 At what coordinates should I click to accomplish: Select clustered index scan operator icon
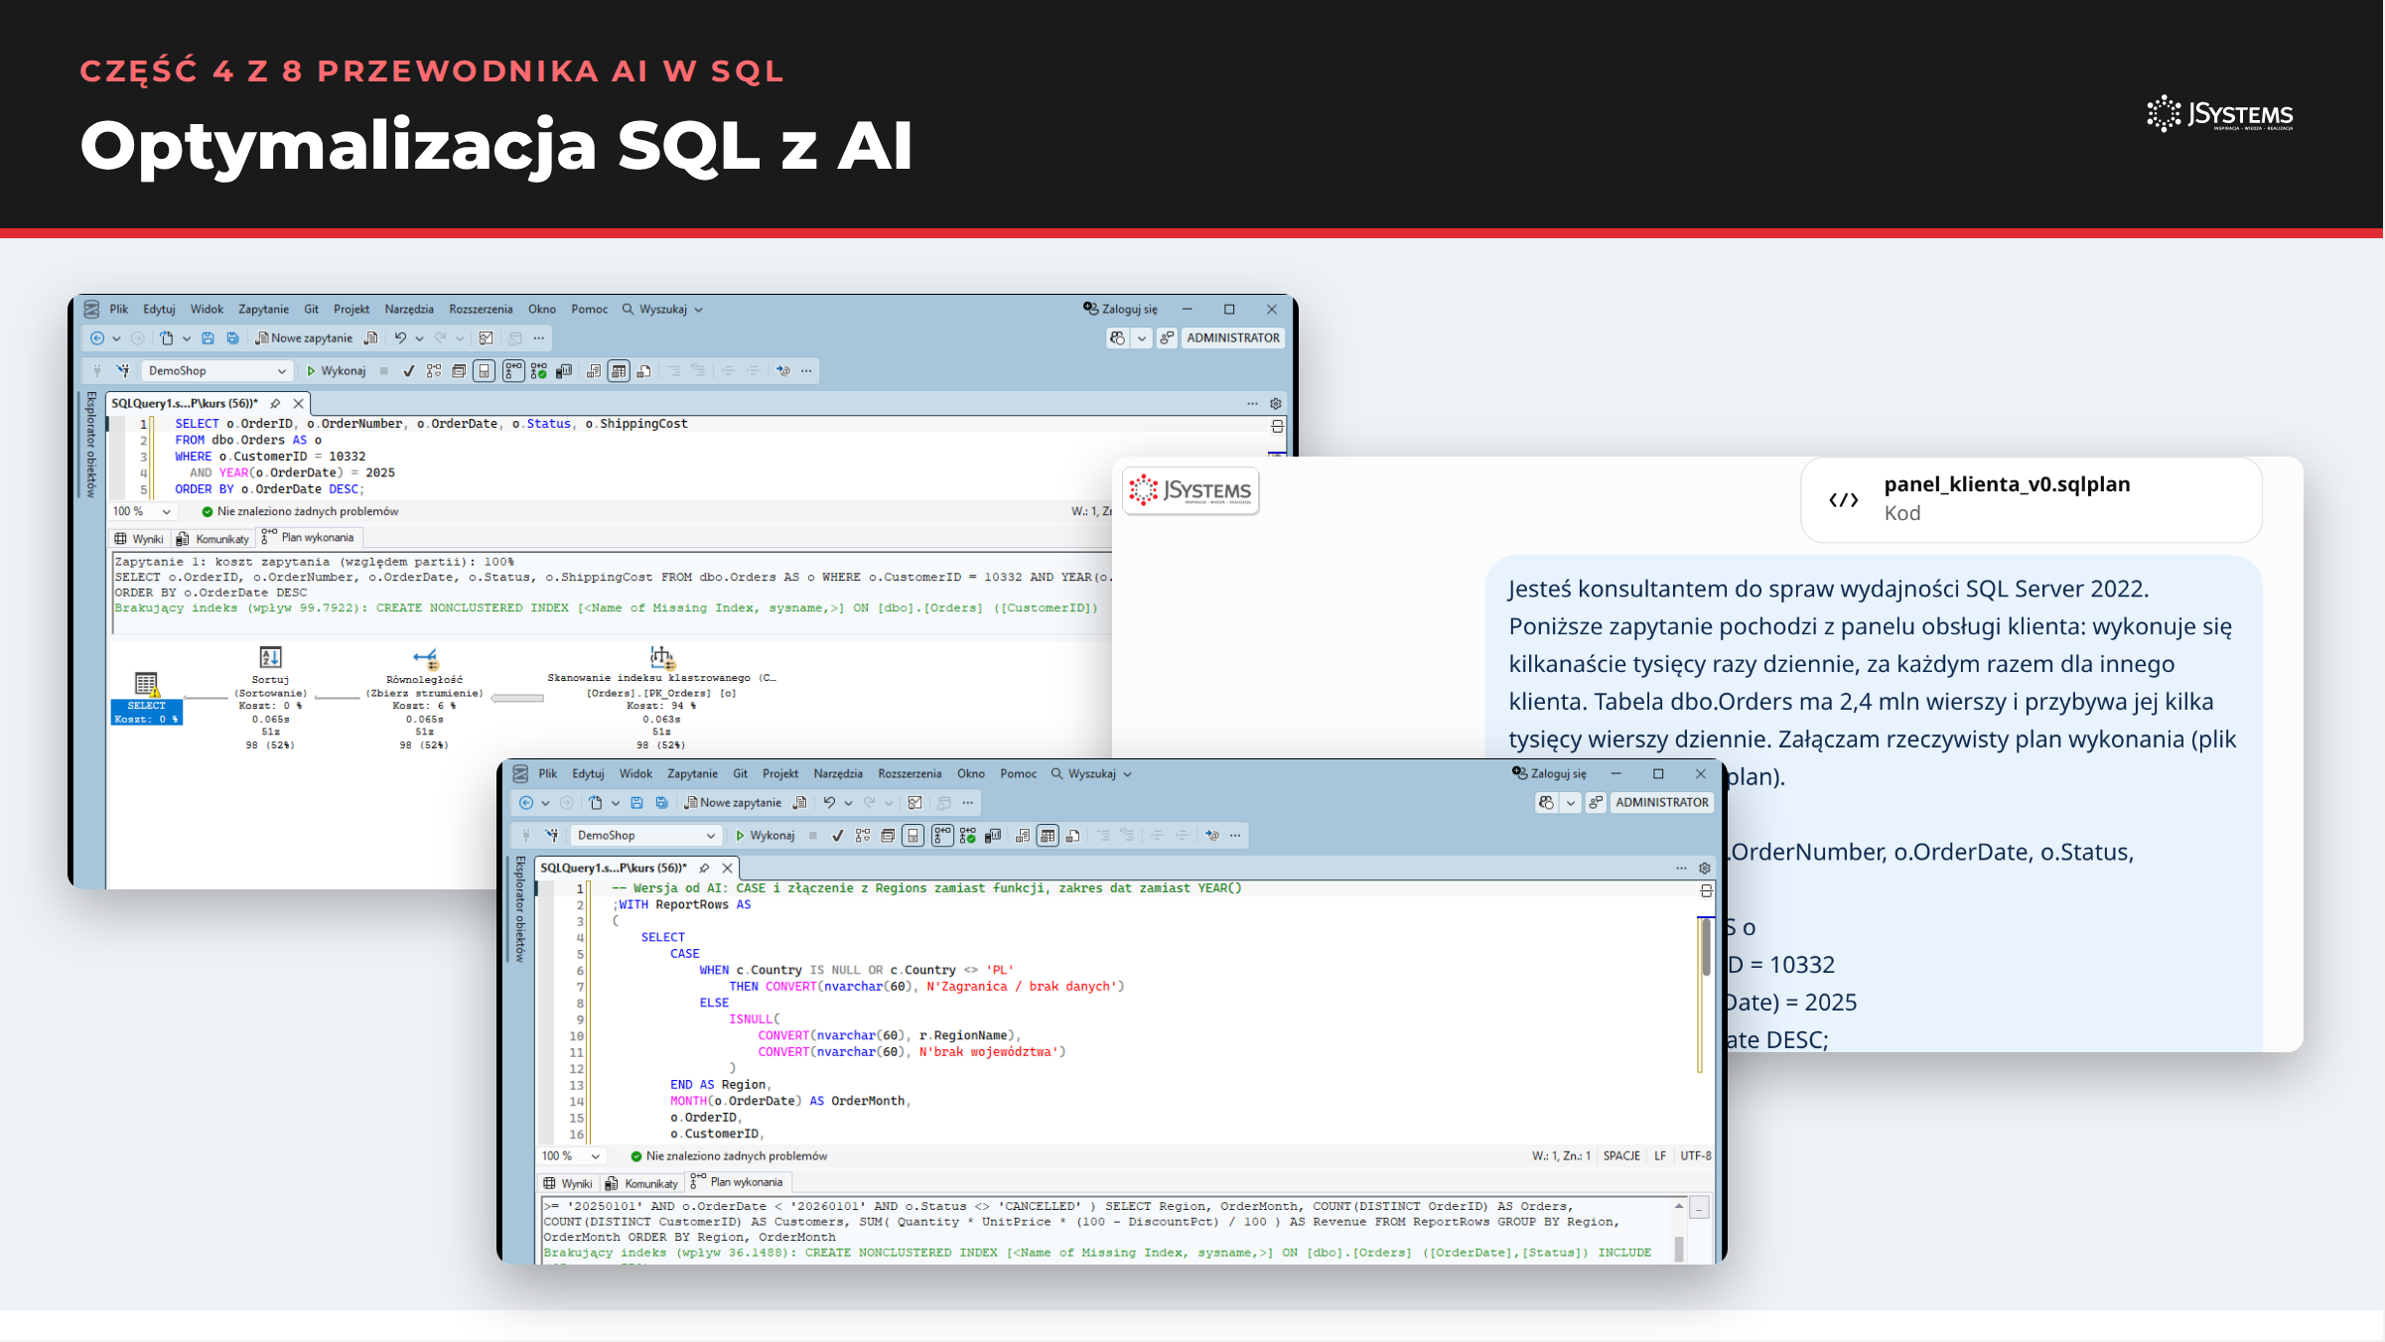pos(662,657)
